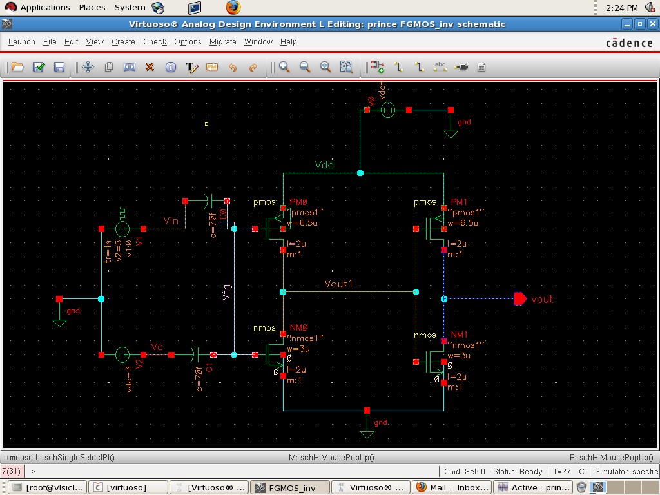Open the Places system menu

[92, 8]
